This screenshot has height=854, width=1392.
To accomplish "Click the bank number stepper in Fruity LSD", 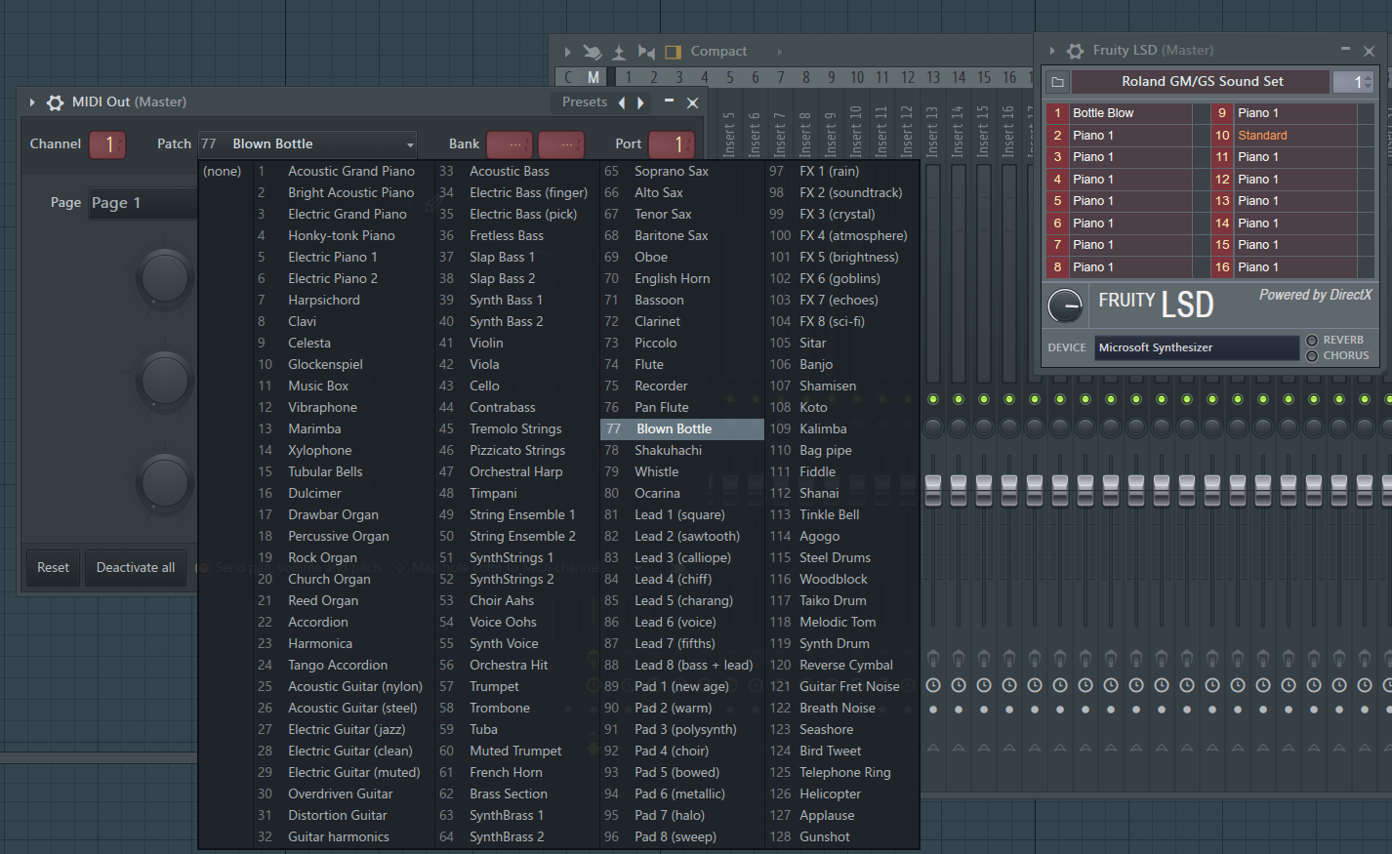I will coord(1354,82).
